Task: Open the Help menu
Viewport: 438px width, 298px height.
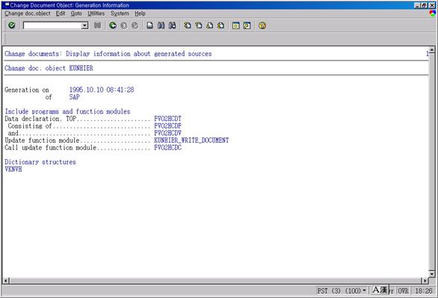Action: (140, 13)
